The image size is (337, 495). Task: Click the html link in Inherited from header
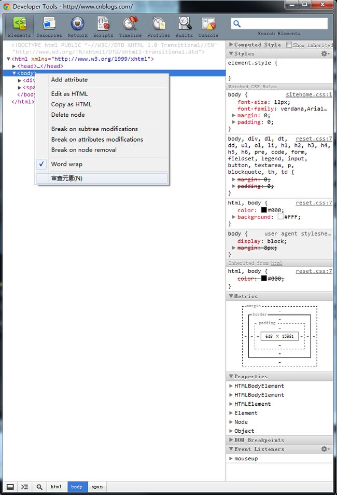(x=276, y=263)
